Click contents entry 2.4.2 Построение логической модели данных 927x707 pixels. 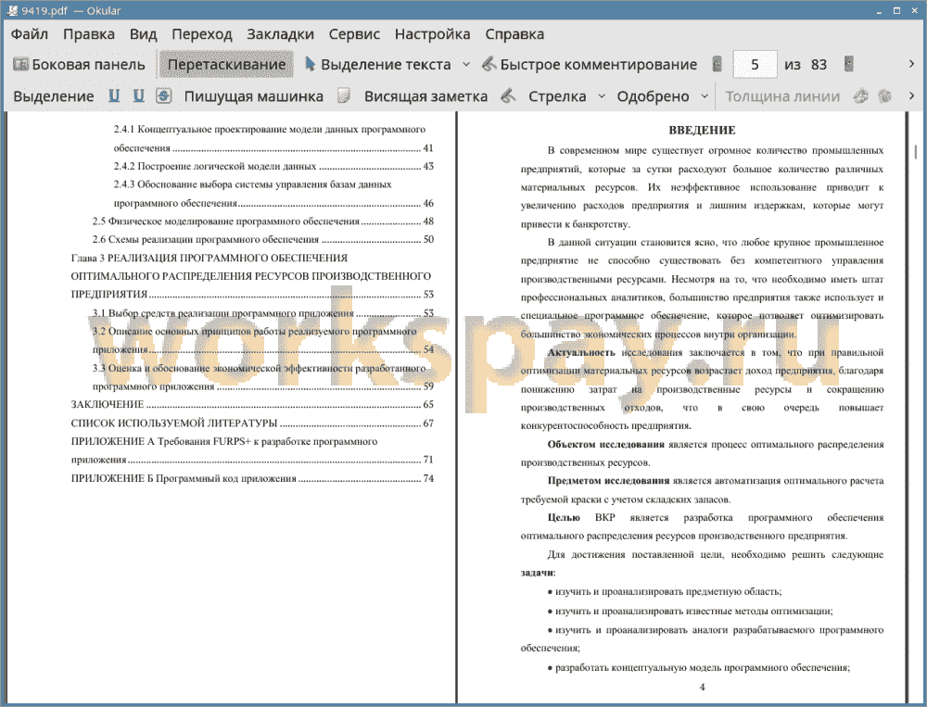click(x=273, y=166)
